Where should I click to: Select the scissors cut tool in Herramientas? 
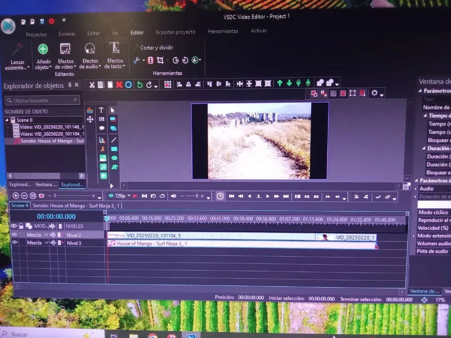[136, 61]
